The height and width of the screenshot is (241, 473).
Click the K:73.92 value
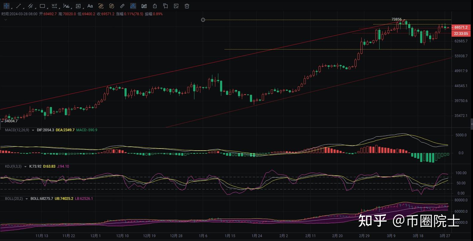coord(35,166)
